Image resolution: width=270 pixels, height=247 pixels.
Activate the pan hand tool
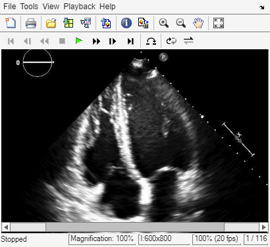coord(198,23)
